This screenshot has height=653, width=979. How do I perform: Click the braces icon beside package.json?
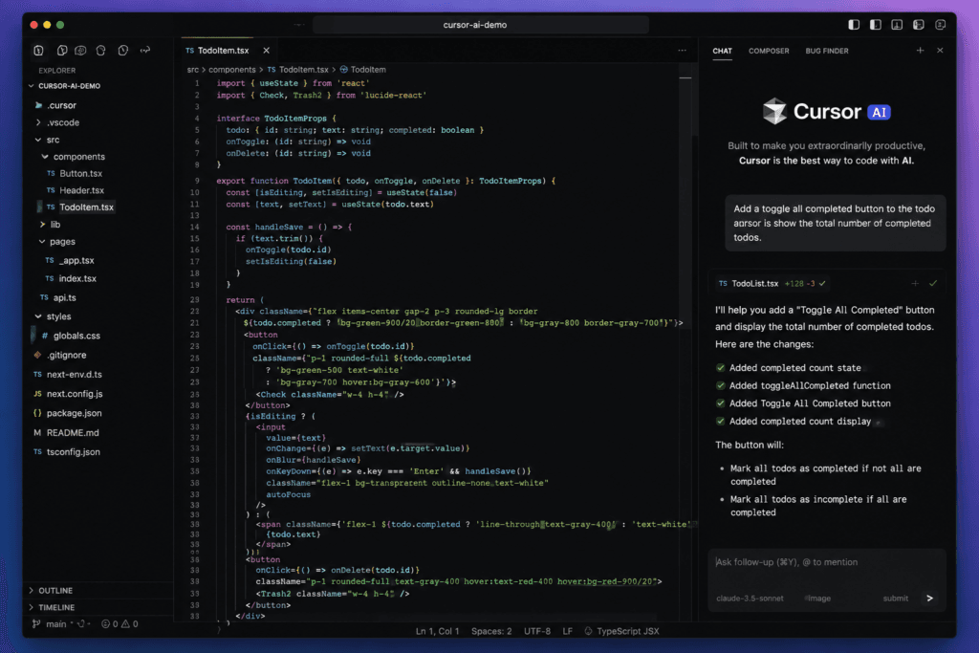(37, 413)
